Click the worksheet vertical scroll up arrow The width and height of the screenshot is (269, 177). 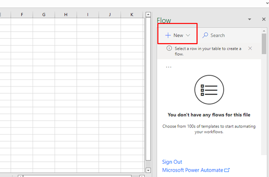point(148,15)
